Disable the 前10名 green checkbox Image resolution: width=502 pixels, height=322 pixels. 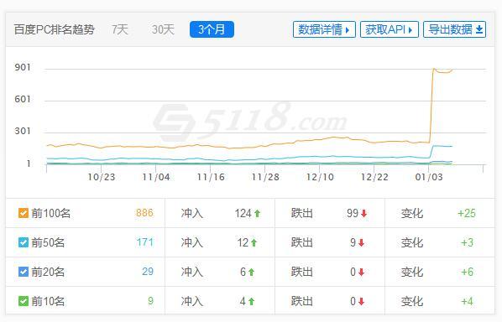[24, 301]
